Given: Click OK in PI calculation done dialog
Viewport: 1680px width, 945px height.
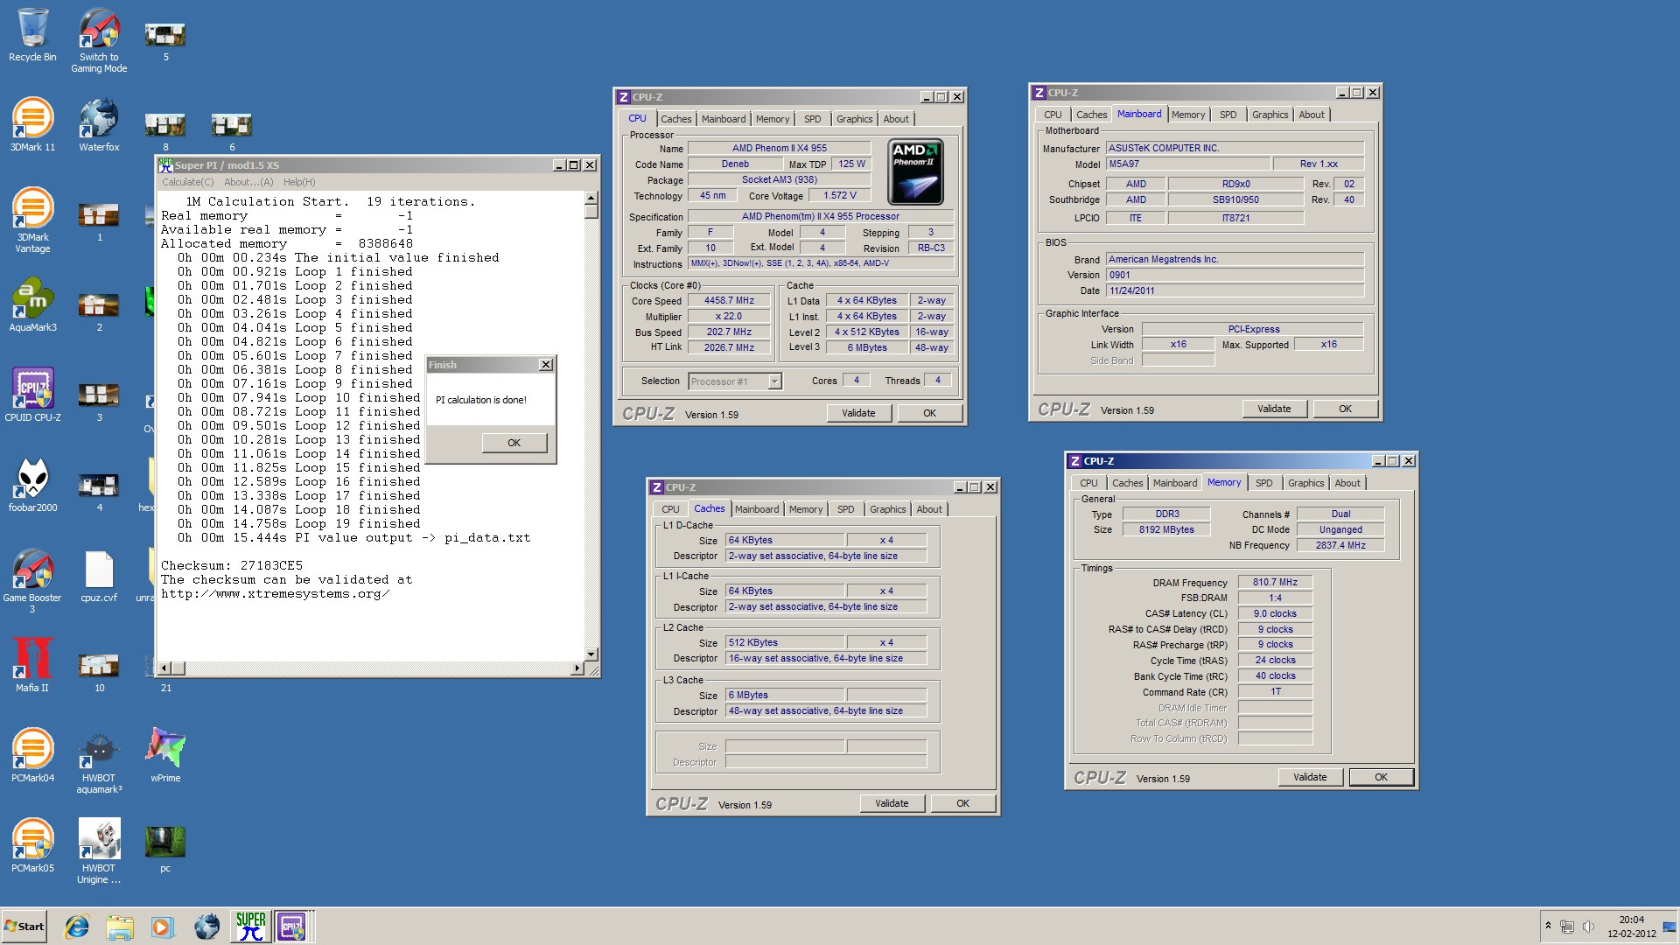Looking at the screenshot, I should click(514, 443).
